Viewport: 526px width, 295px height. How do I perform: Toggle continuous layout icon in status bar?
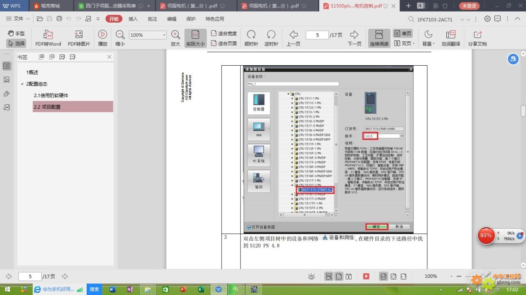tap(329, 277)
